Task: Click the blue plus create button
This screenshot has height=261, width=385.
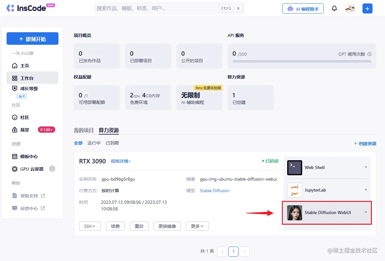Action: [x=367, y=8]
